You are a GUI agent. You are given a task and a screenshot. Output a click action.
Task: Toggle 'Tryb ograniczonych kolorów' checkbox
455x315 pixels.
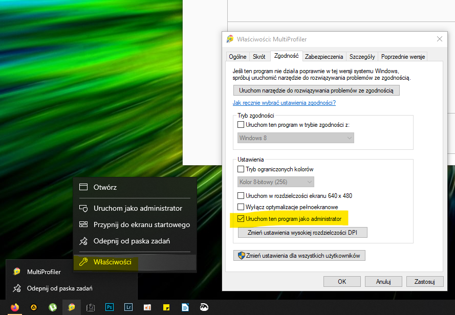coord(241,169)
